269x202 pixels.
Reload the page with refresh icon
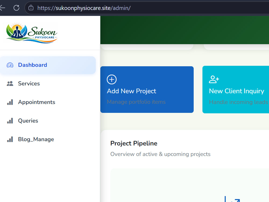coord(16,8)
